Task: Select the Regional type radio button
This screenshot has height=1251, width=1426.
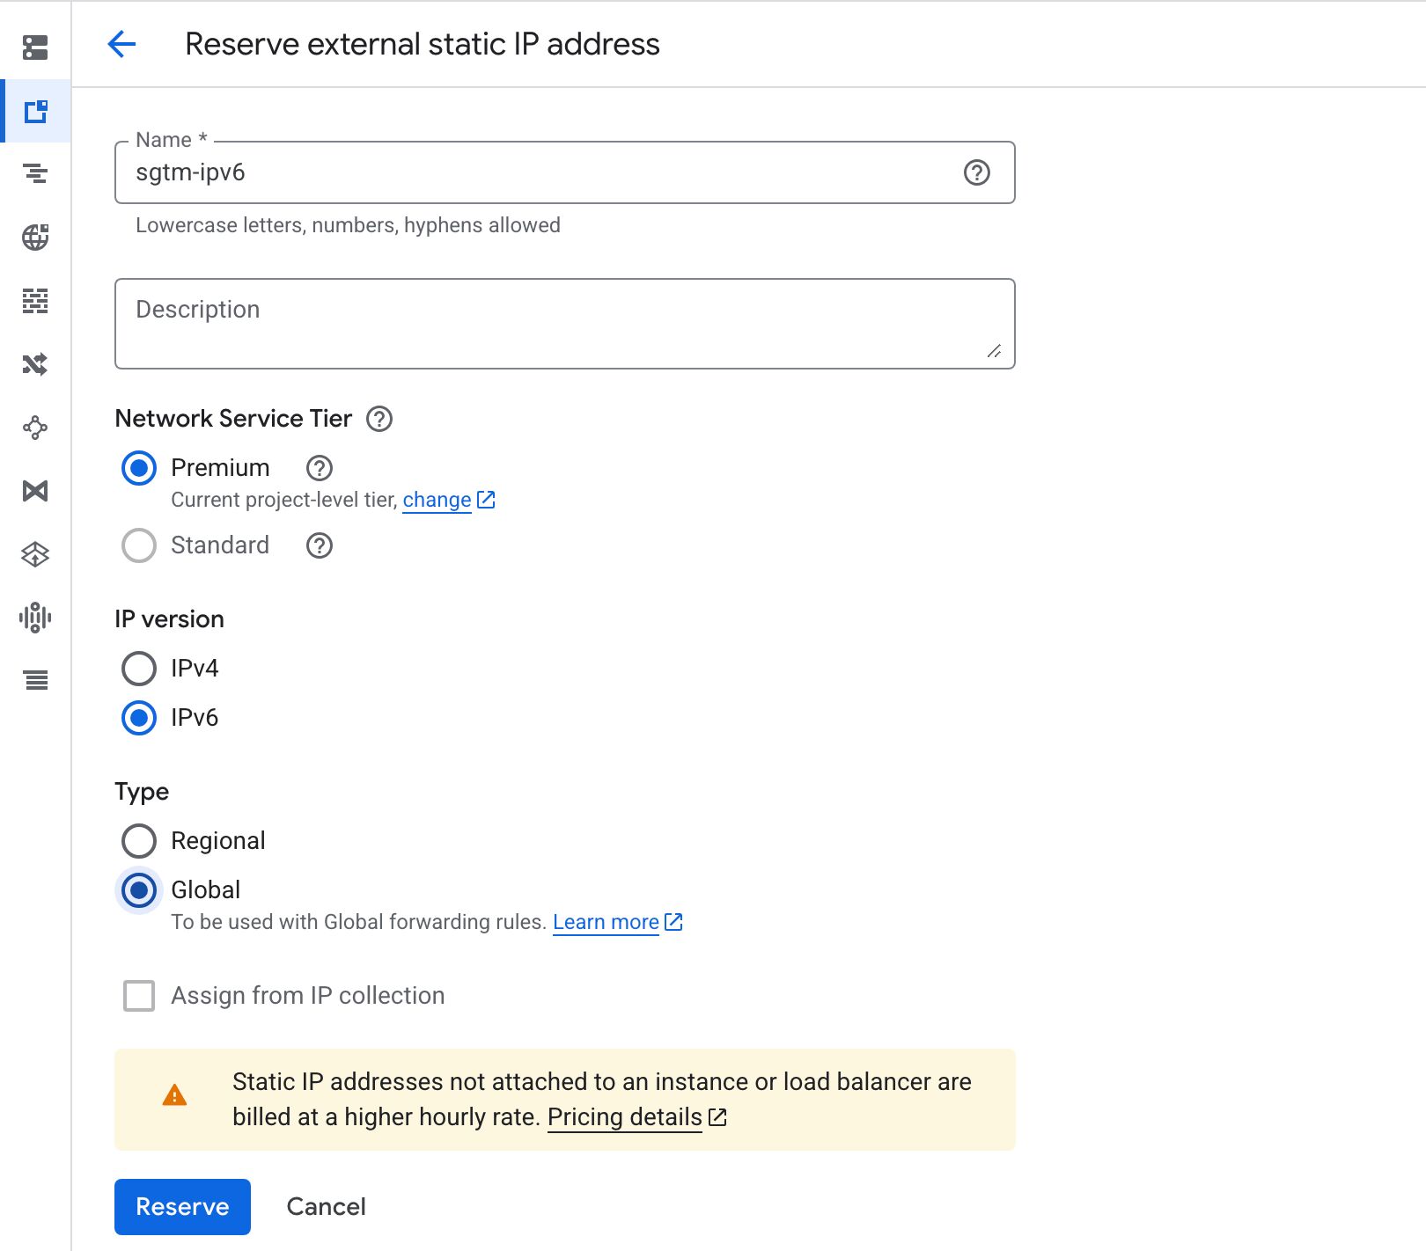Action: click(139, 841)
